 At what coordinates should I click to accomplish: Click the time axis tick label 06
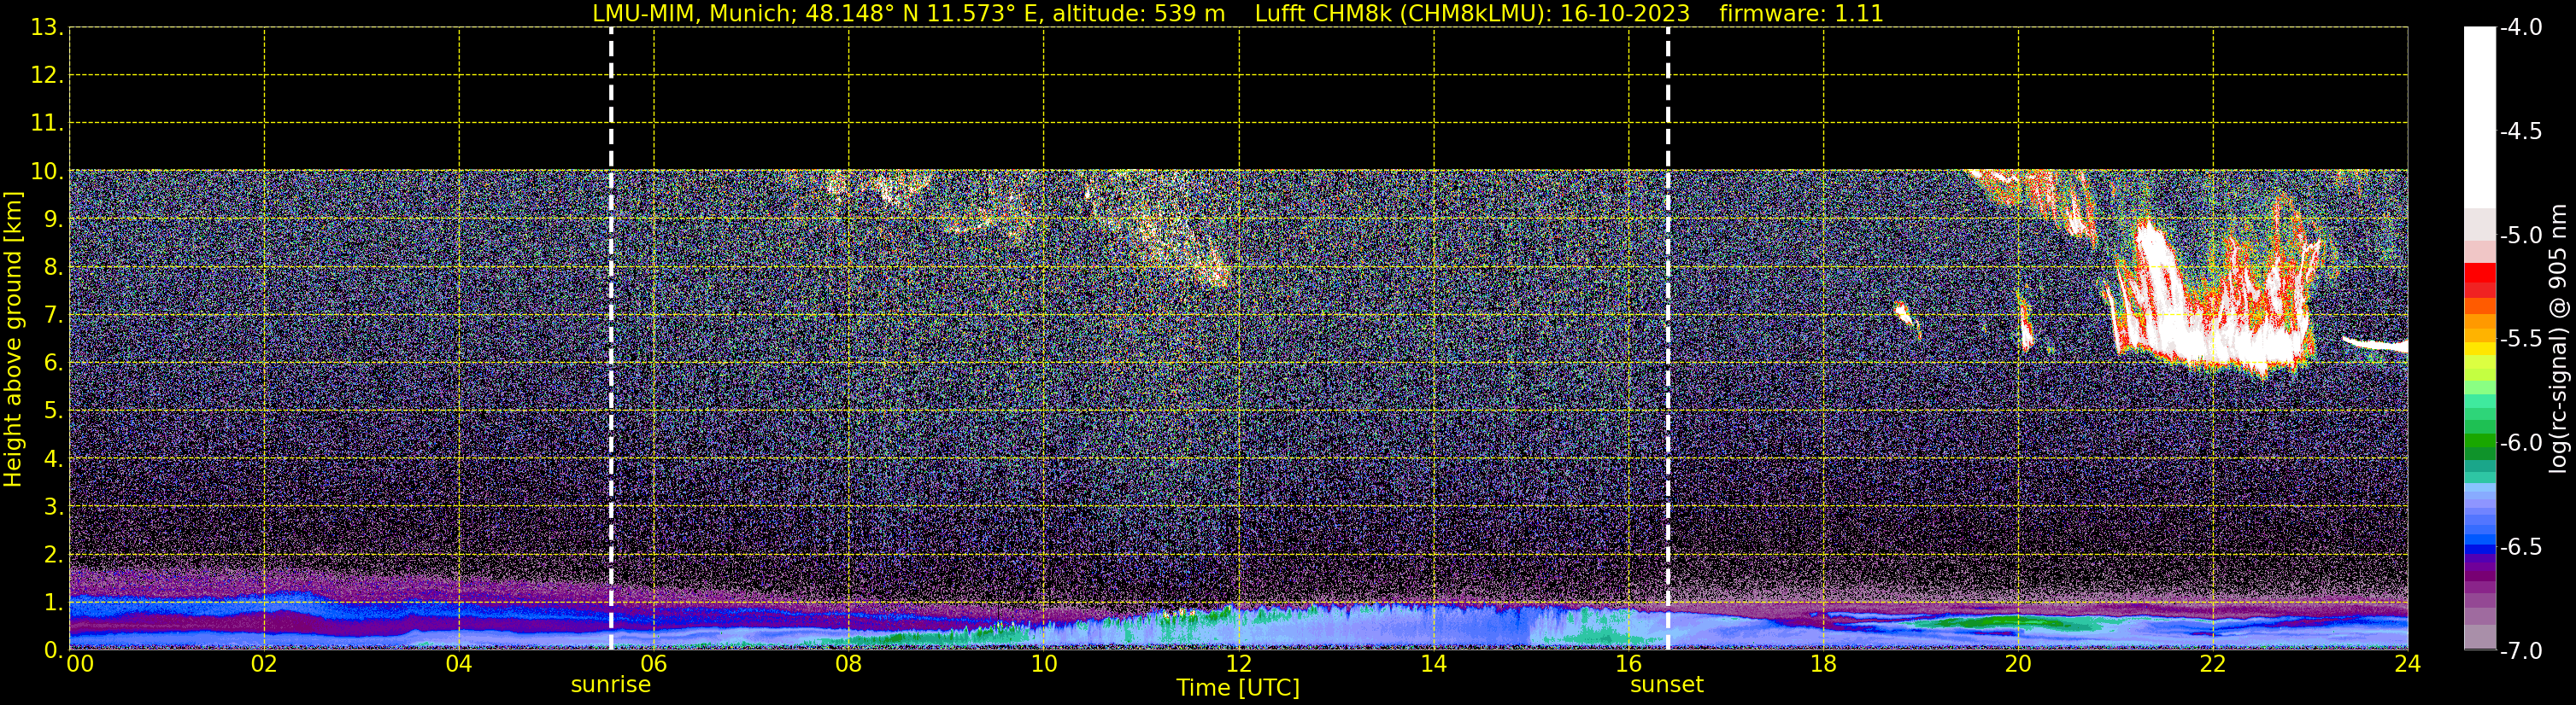654,664
